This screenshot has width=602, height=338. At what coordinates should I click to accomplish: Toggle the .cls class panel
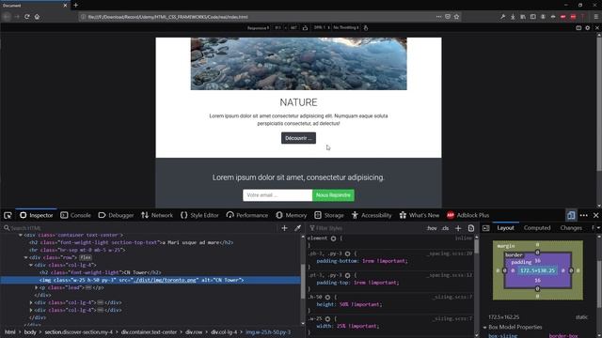click(x=445, y=228)
